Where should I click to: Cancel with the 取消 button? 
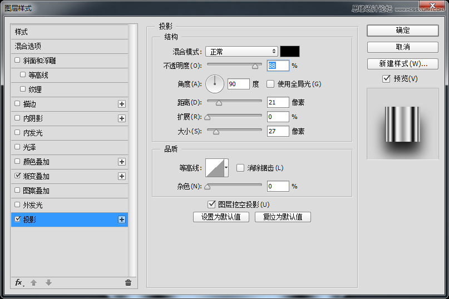point(403,47)
